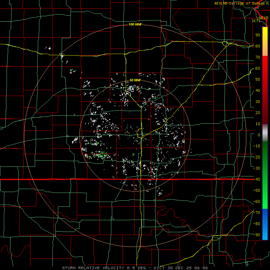Click the STORM RELATIVE VELOCITY footer caption

(x=135, y=268)
